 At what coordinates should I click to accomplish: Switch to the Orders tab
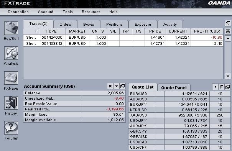tap(65, 24)
